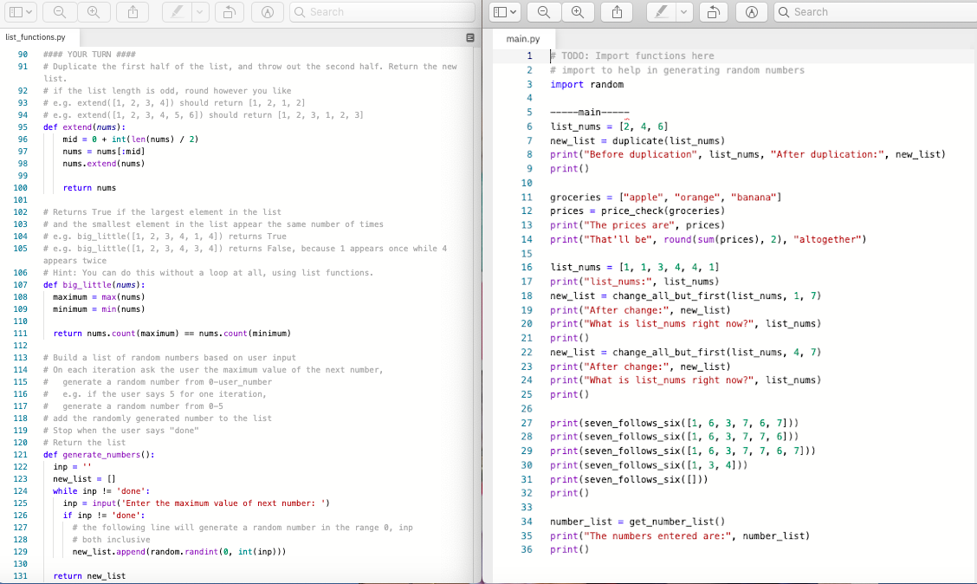Zoom out in the main.py window
Viewport: 977px width, 584px height.
(x=544, y=12)
